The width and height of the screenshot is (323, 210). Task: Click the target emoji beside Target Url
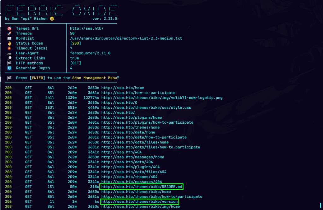9,28
